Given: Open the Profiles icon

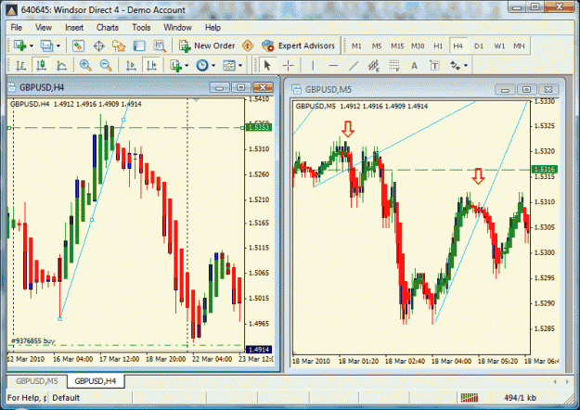Looking at the screenshot, I should pyautogui.click(x=46, y=45).
